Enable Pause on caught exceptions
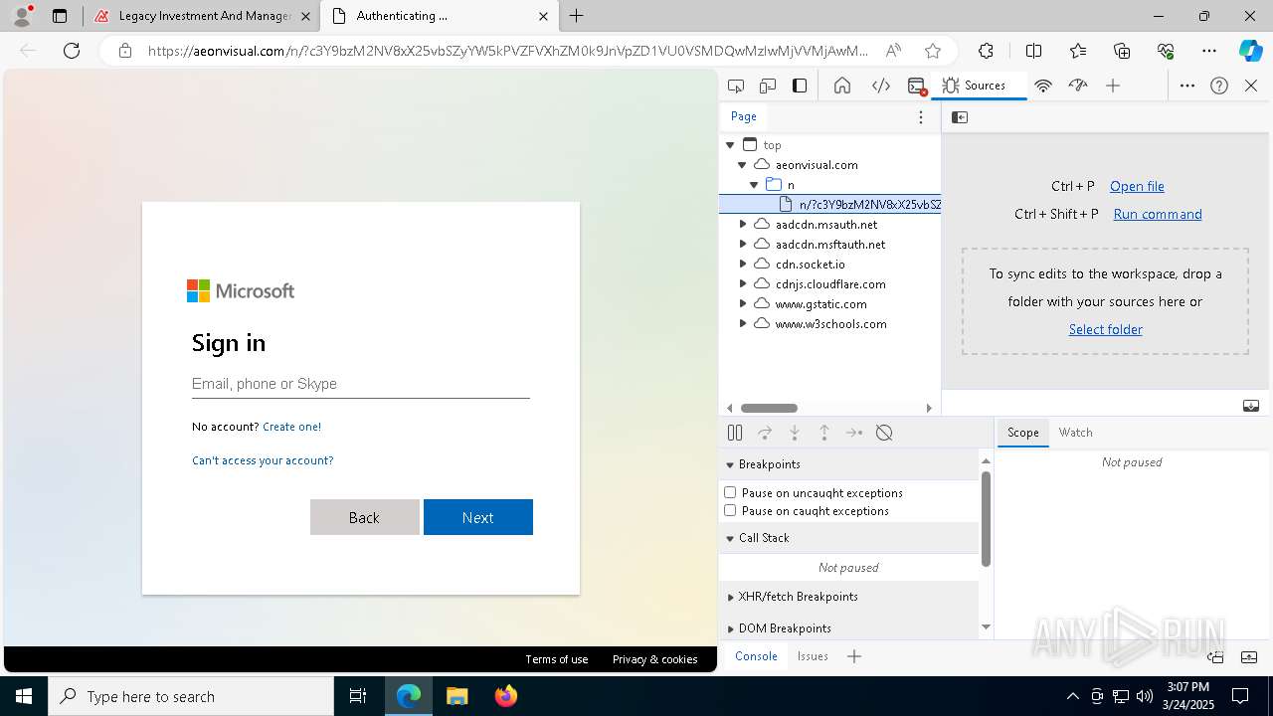Viewport: 1273px width, 716px height. point(730,510)
